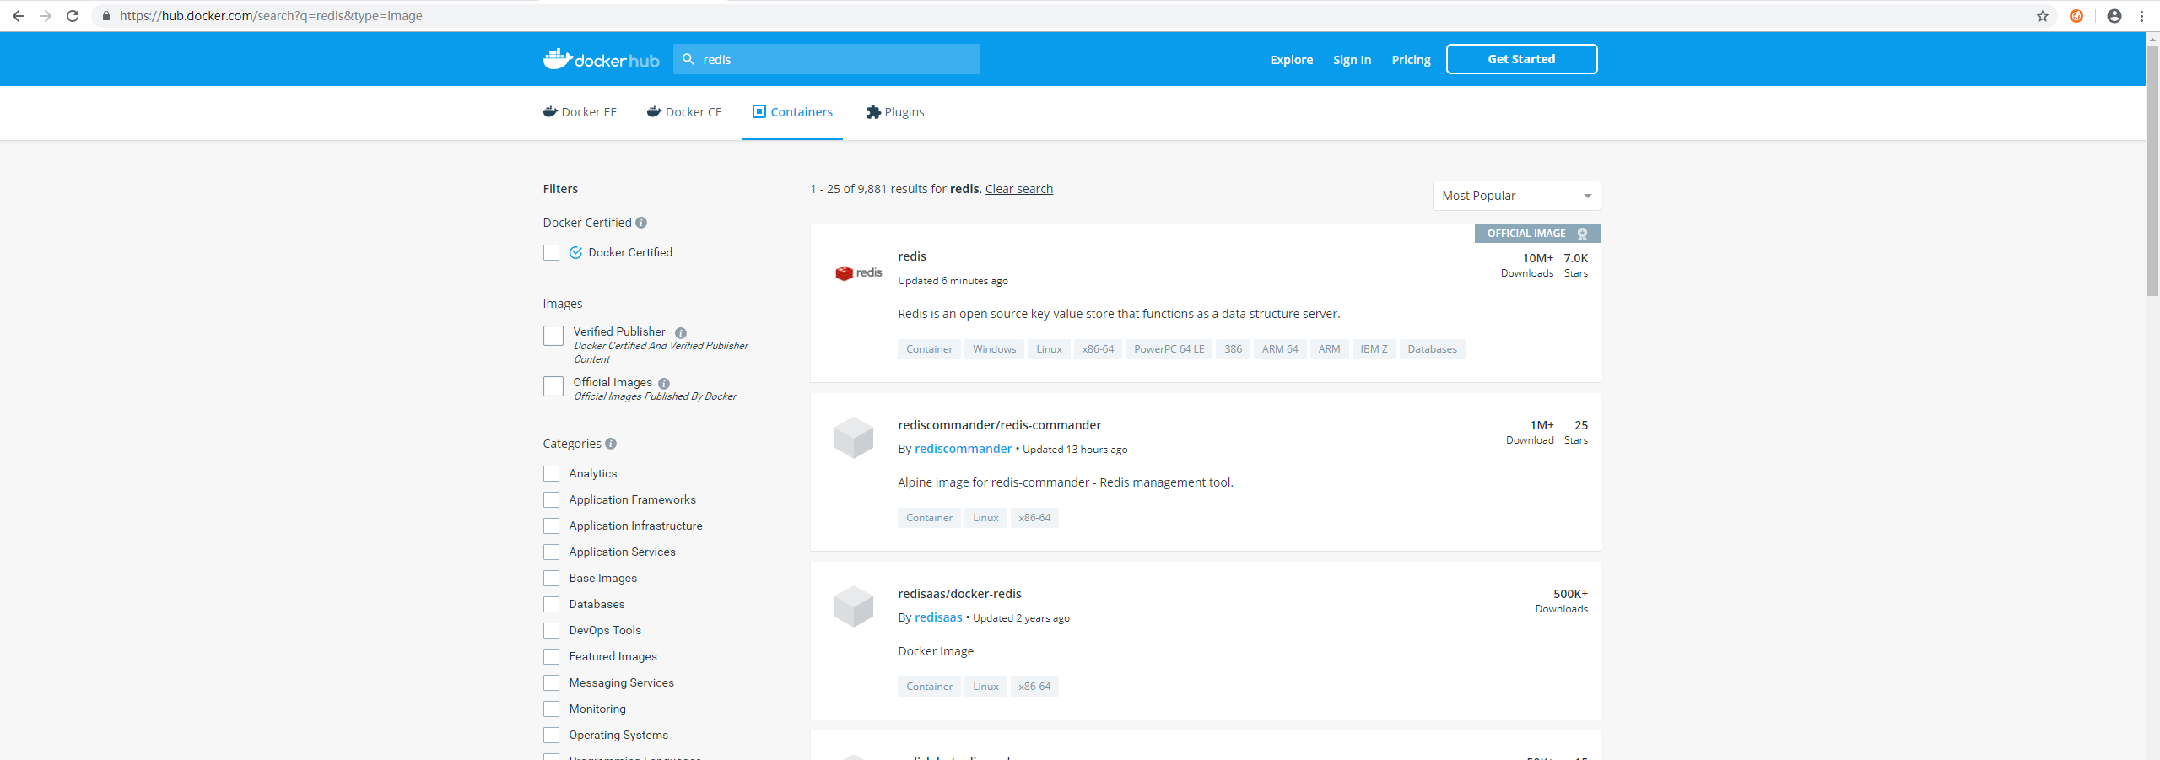This screenshot has width=2160, height=760.
Task: Click the redis logo thumbnail
Action: (858, 272)
